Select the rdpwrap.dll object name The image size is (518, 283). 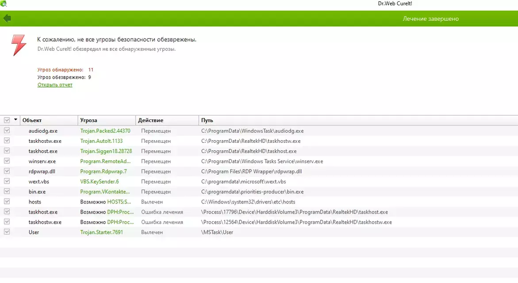[x=42, y=172]
